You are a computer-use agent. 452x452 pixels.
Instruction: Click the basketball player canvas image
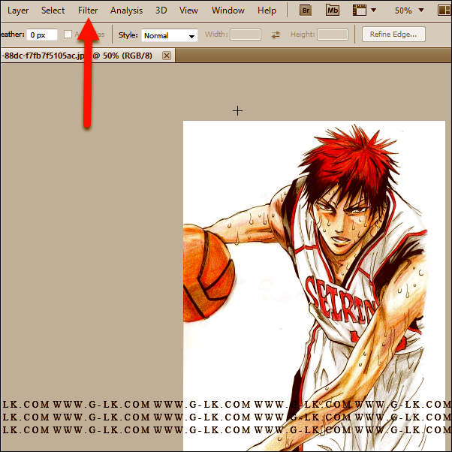coord(314,285)
